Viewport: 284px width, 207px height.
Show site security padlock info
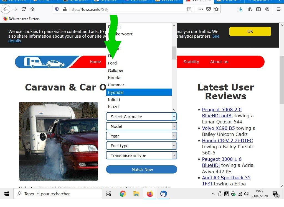pos(65,9)
